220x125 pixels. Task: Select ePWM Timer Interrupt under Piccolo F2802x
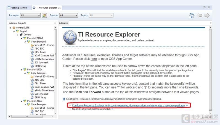click(44, 90)
